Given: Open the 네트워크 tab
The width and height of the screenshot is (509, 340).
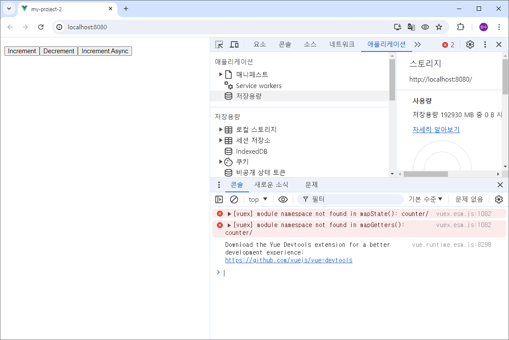Looking at the screenshot, I should (x=342, y=44).
